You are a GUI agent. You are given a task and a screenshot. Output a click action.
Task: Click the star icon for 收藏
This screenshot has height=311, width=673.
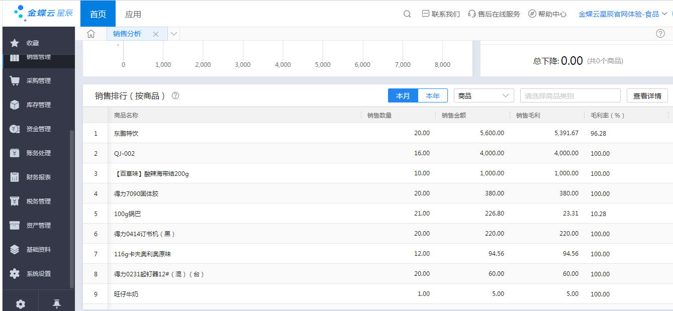coord(15,43)
